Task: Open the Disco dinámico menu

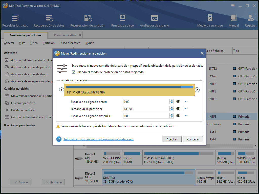Action: [x=70, y=43]
